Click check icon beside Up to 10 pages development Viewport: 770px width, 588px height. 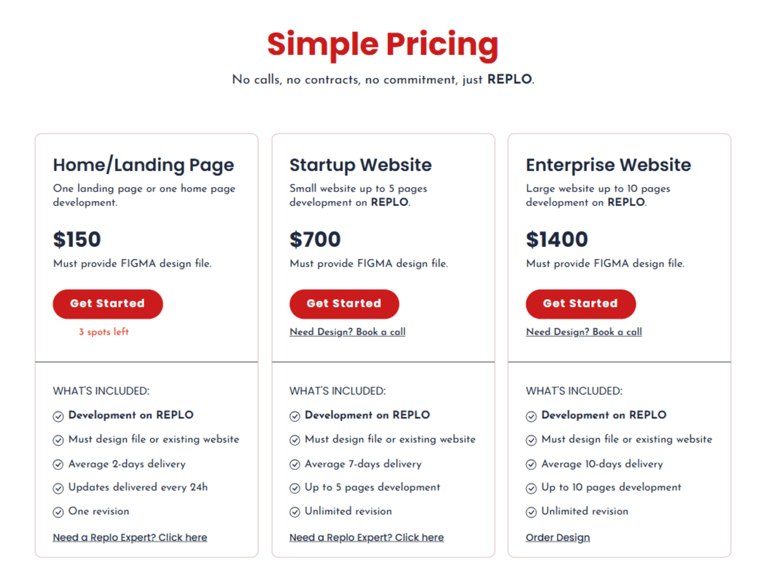(x=531, y=488)
